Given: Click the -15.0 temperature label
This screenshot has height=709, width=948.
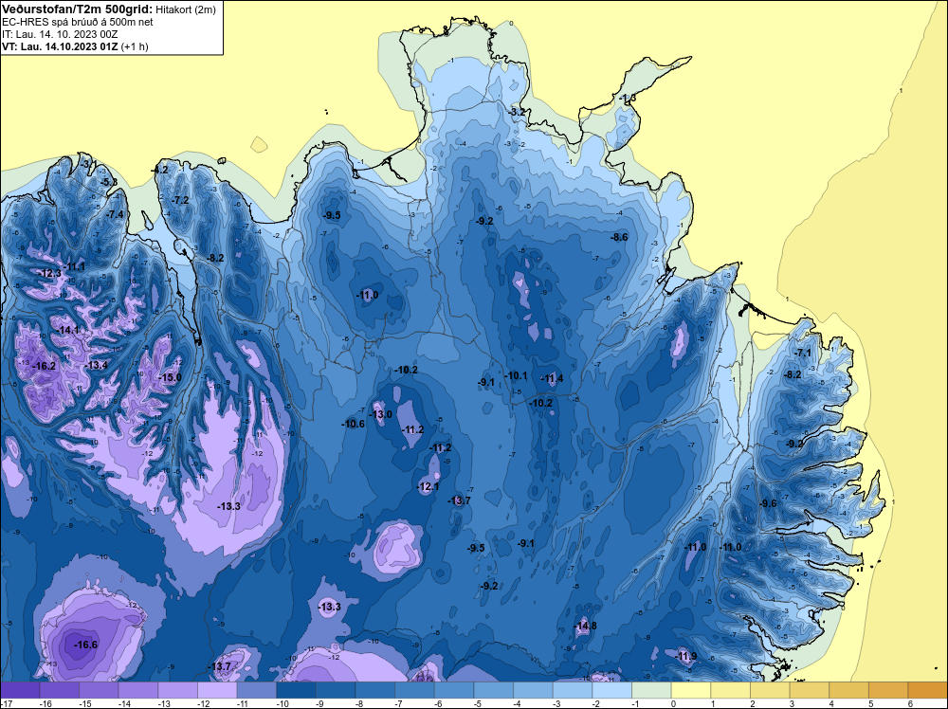Looking at the screenshot, I should point(170,378).
